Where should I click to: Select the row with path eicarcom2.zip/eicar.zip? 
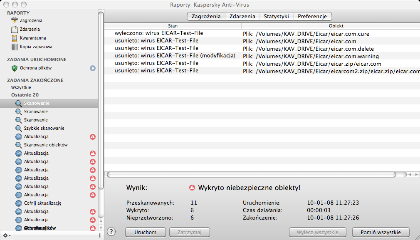262,71
